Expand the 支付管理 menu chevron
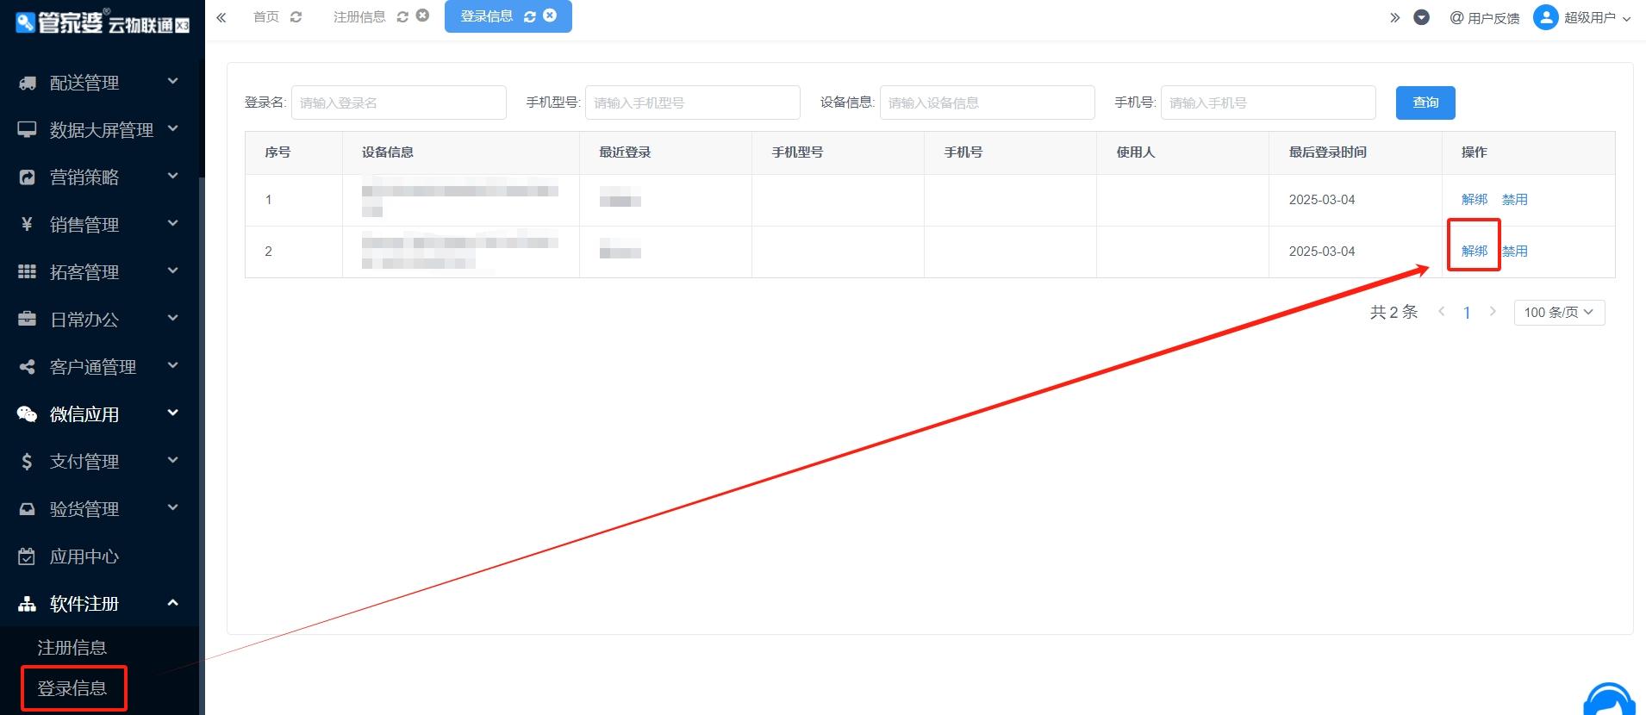The image size is (1646, 715). tap(172, 460)
